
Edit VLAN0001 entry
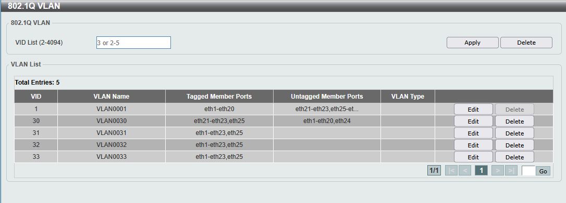coord(473,109)
